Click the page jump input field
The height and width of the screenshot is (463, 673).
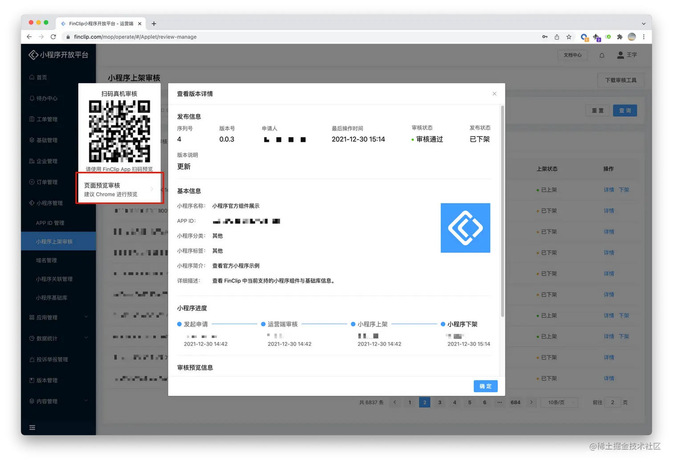pos(612,402)
